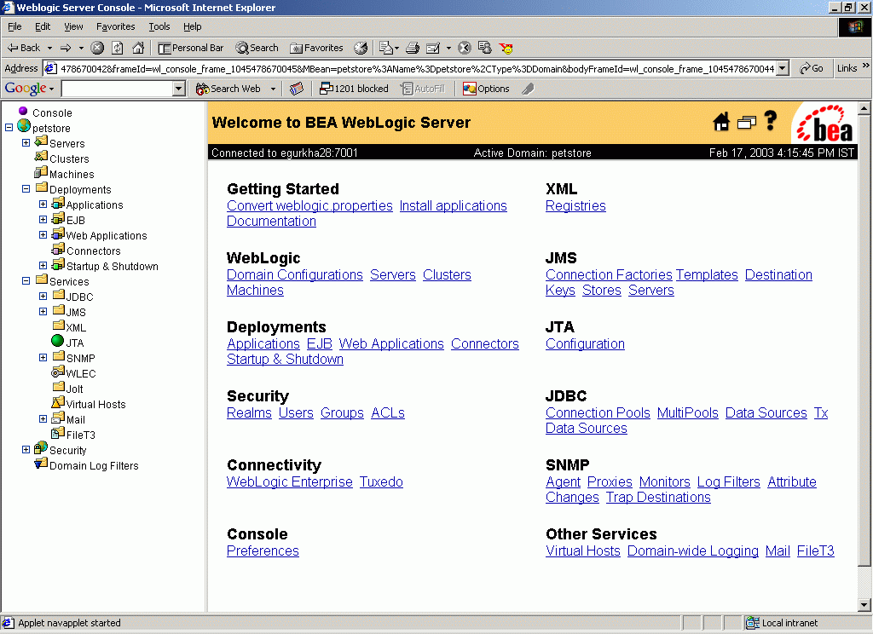Image resolution: width=873 pixels, height=634 pixels.
Task: Expand the JDBC tree node
Action: tap(43, 297)
